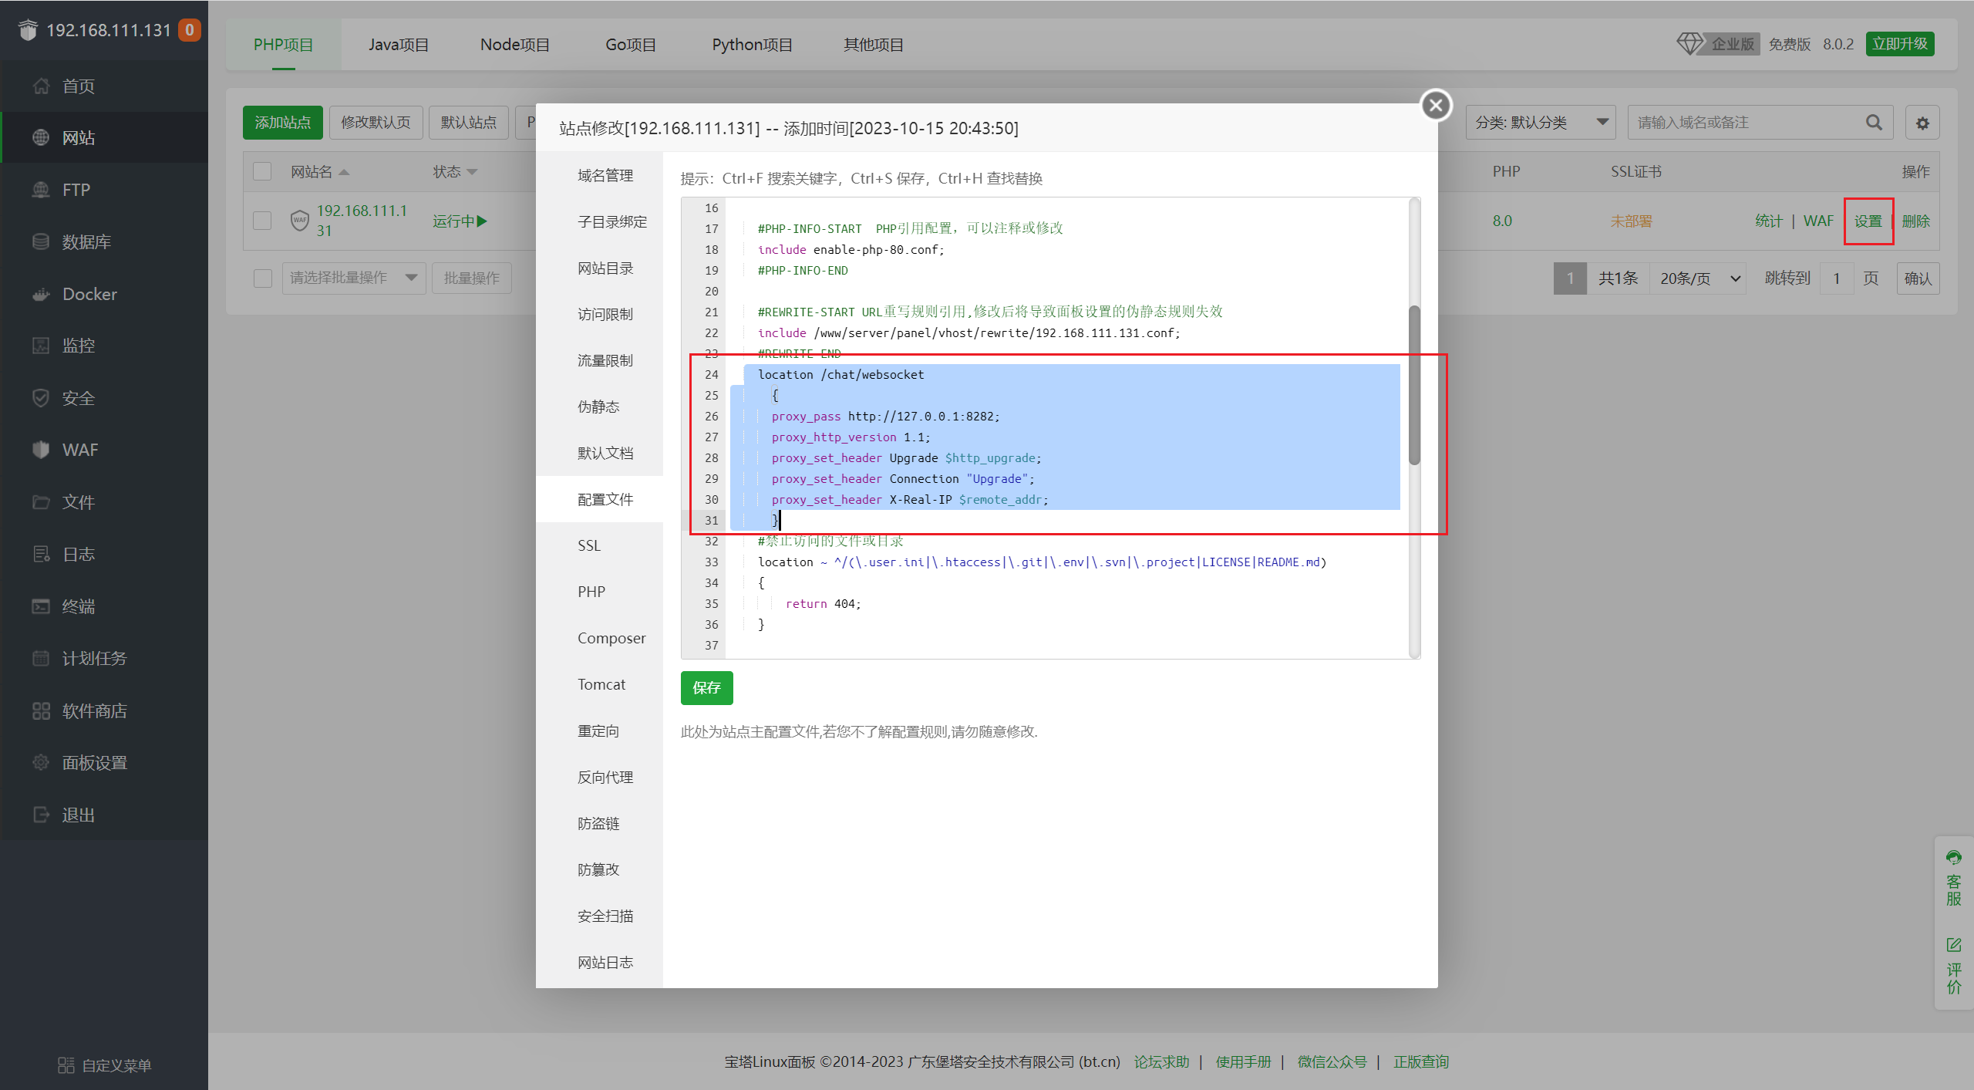Click the Docker whale icon in sidebar
This screenshot has width=1974, height=1090.
(x=41, y=294)
